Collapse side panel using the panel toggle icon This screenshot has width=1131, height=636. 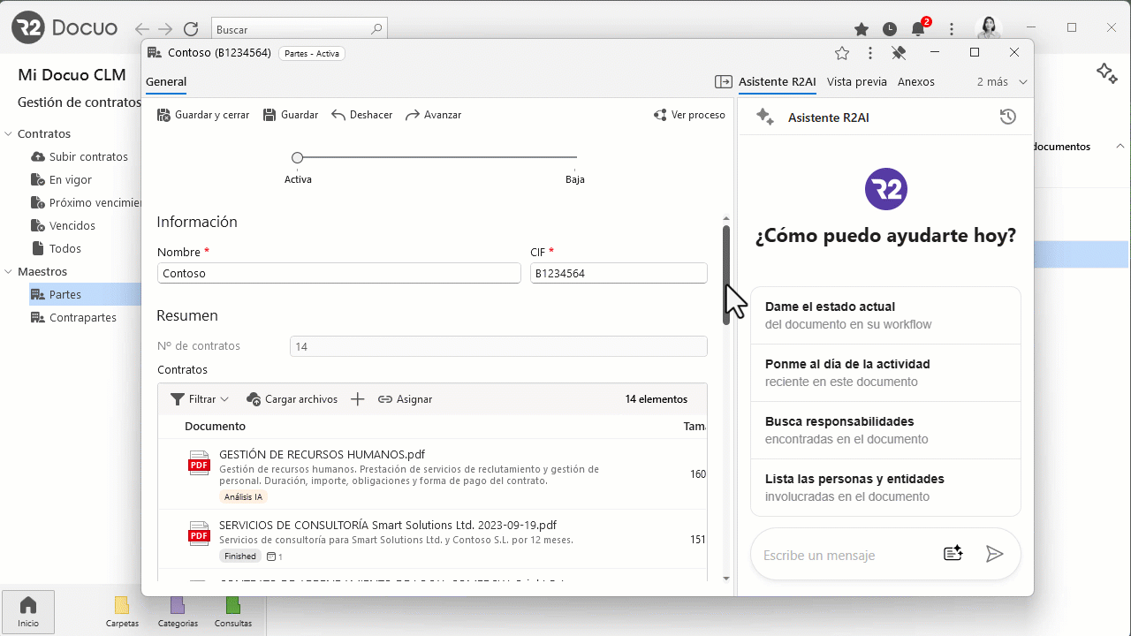[724, 82]
